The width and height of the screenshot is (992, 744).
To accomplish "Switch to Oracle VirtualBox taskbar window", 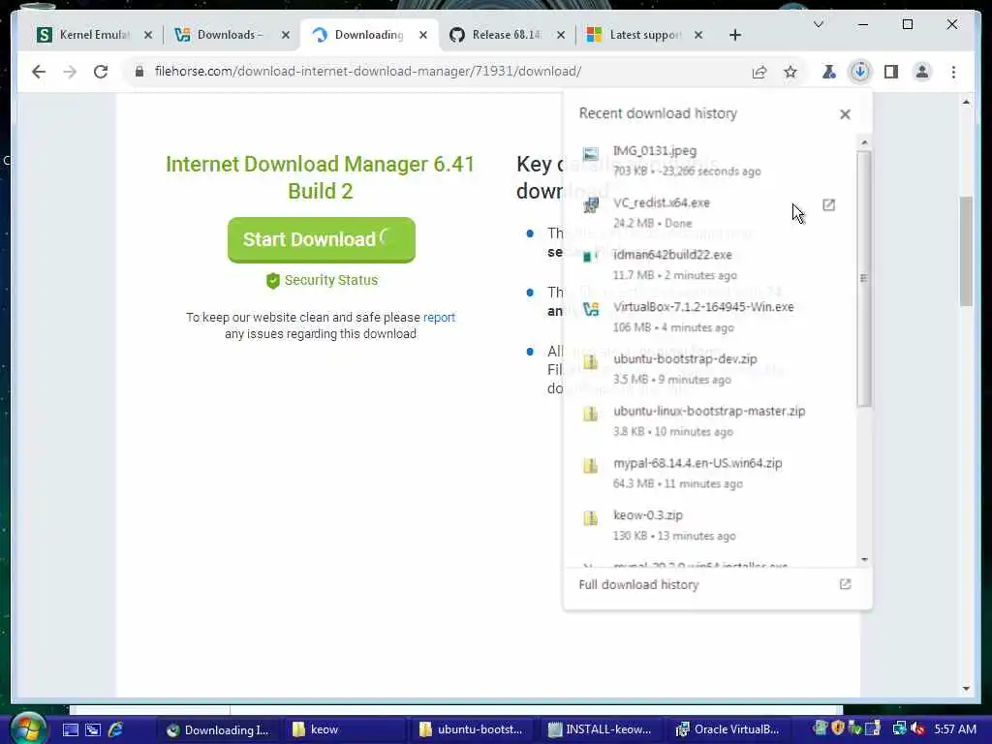I will (x=728, y=729).
